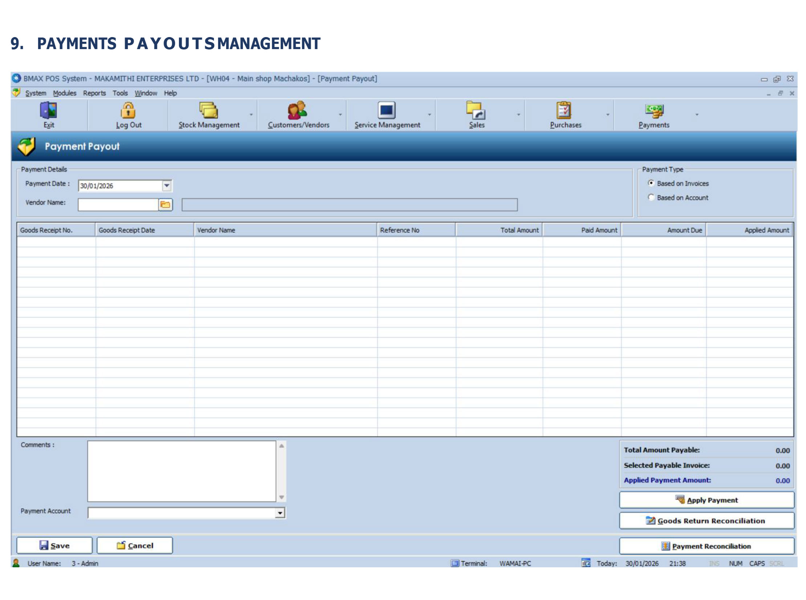This screenshot has width=806, height=600.
Task: Click the Save button
Action: click(x=54, y=545)
